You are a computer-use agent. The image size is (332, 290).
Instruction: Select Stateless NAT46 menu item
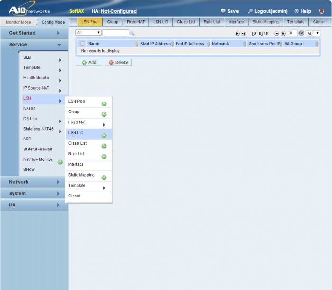pyautogui.click(x=38, y=129)
